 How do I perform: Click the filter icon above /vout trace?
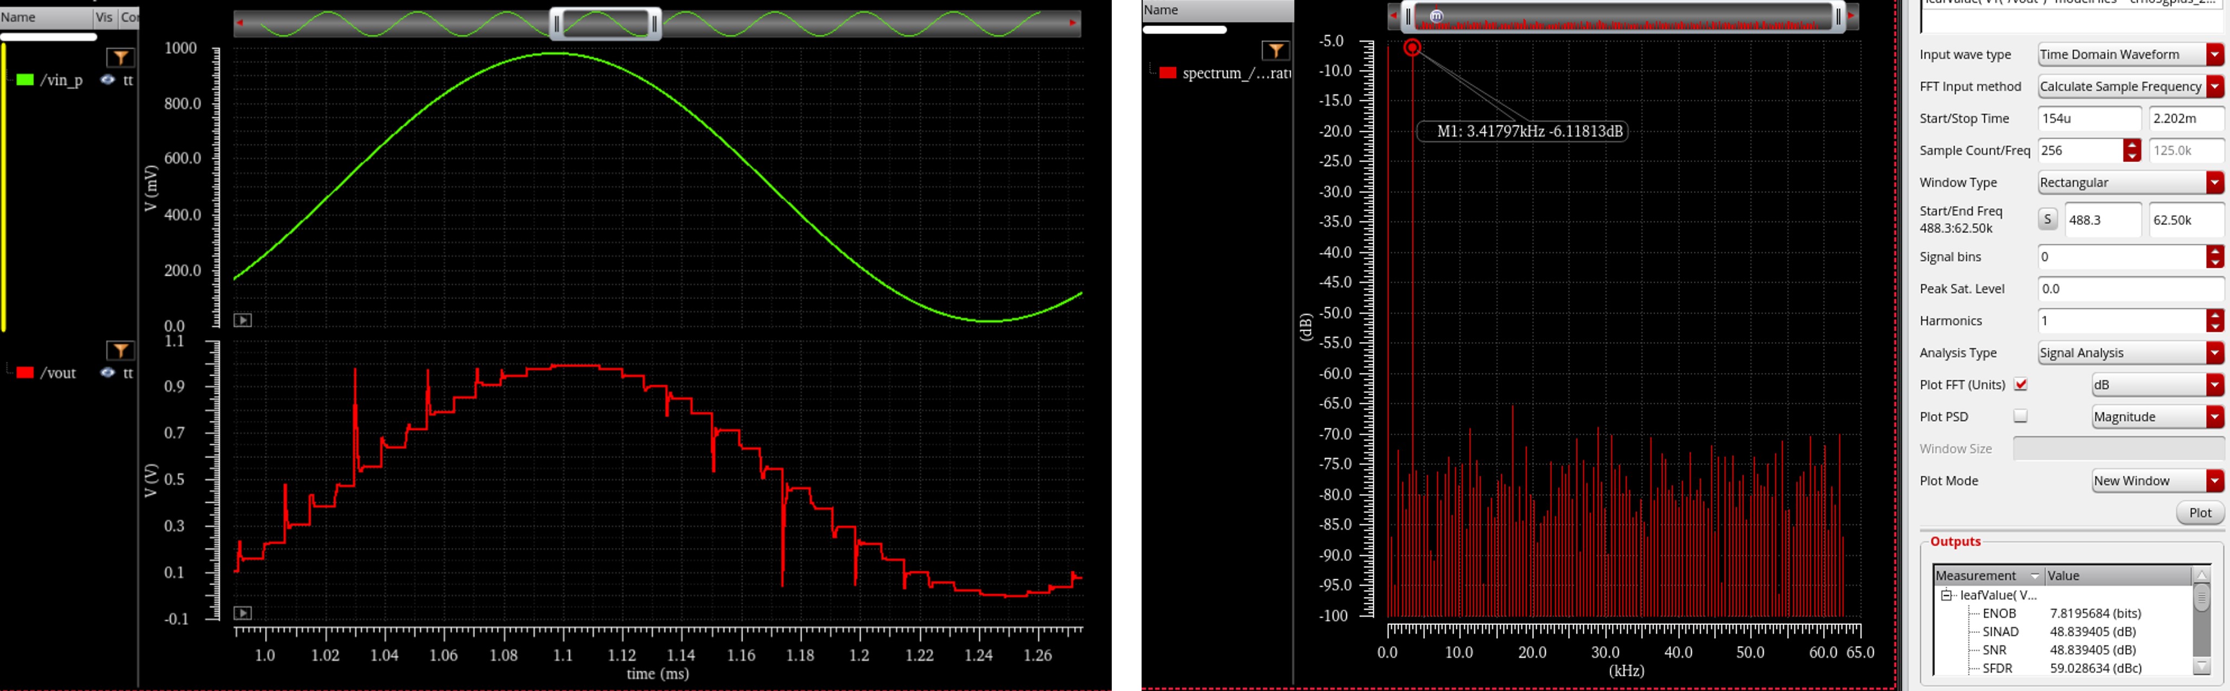(120, 350)
